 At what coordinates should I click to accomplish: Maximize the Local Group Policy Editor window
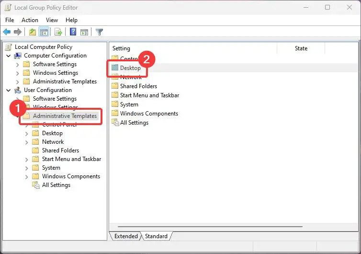(327, 7)
